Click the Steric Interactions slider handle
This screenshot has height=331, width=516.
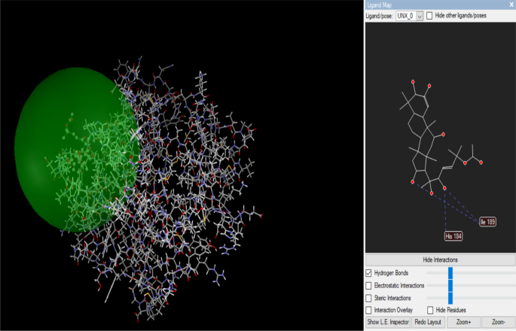pyautogui.click(x=450, y=298)
